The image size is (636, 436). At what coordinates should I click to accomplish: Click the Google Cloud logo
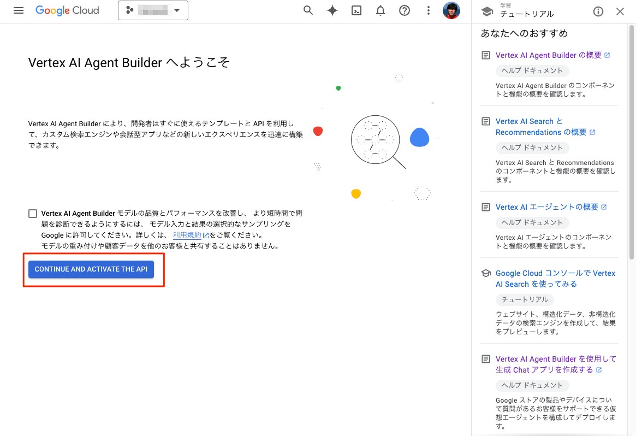coord(67,10)
